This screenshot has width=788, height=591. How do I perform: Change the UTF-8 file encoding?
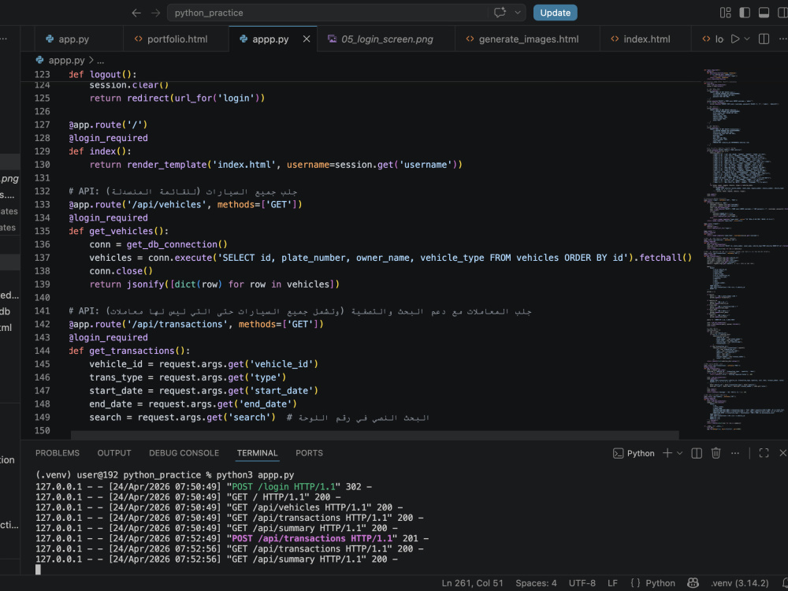click(582, 583)
